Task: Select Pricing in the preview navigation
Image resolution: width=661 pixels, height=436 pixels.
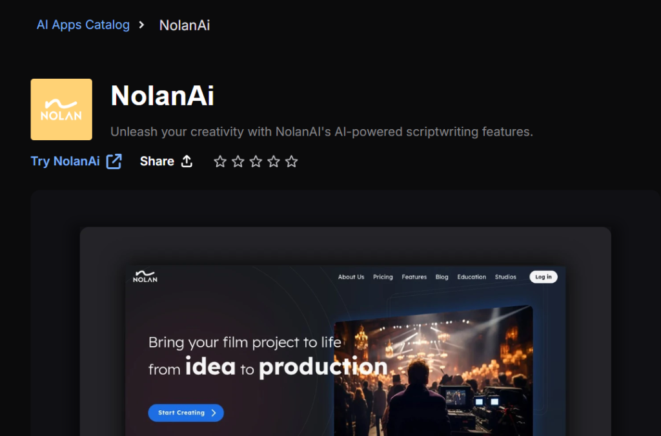Action: tap(383, 277)
